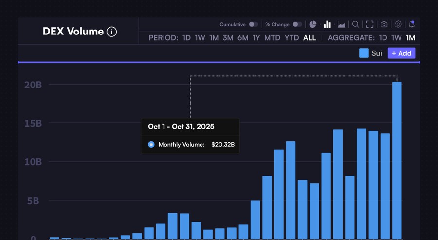438x240 pixels.
Task: Toggle the Cumulative switch
Action: pos(254,24)
